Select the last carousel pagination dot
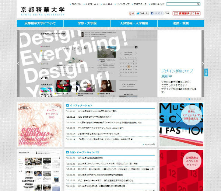The image size is (221, 191). click(x=200, y=99)
